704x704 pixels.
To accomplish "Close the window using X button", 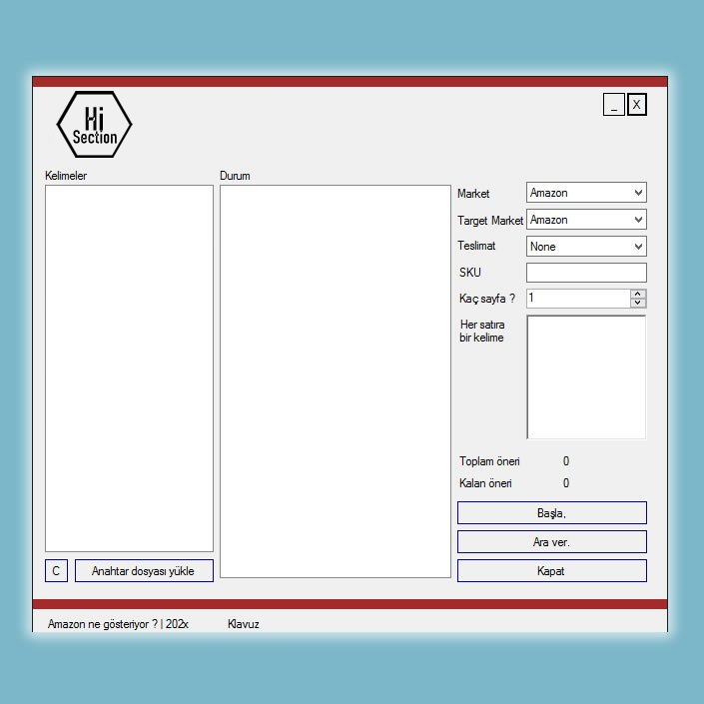I will pyautogui.click(x=636, y=105).
